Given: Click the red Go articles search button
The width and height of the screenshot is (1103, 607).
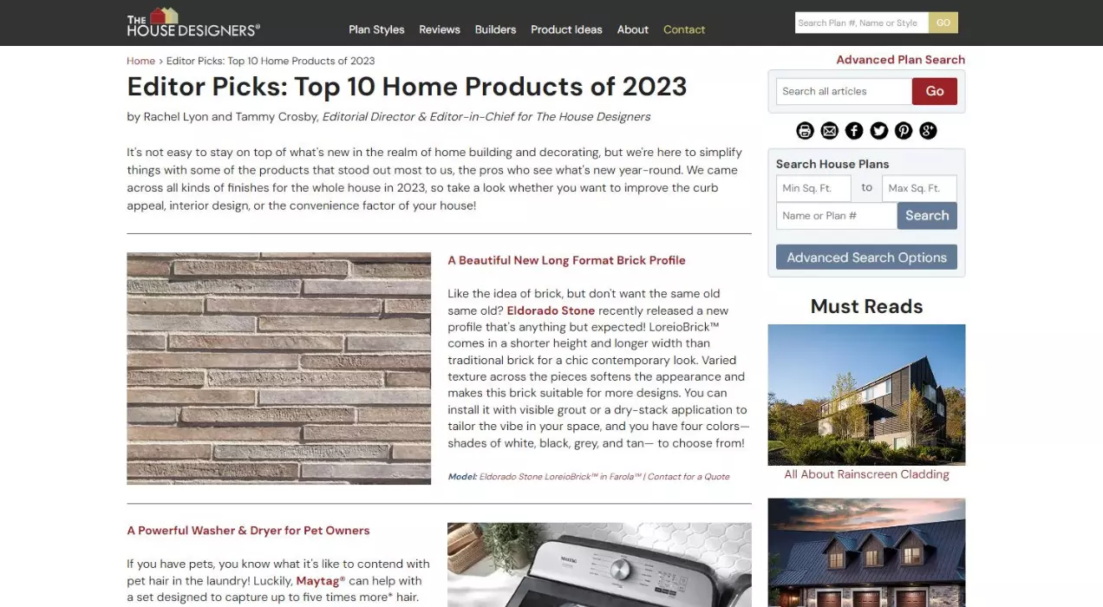Looking at the screenshot, I should click(x=935, y=91).
